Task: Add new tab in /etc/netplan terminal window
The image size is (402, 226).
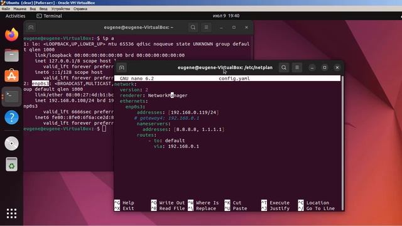Action: tap(121, 68)
